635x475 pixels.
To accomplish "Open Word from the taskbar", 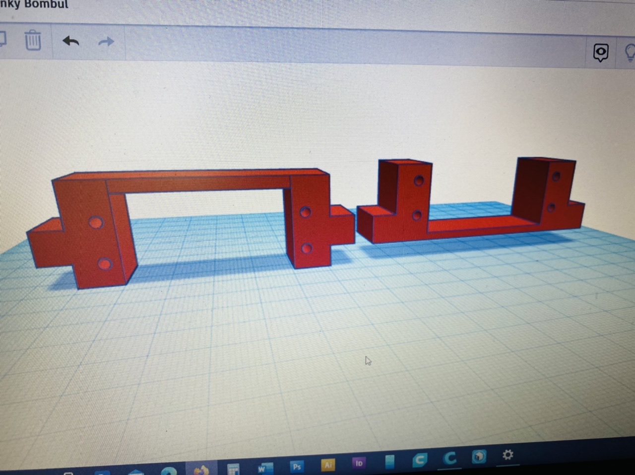I will [265, 468].
